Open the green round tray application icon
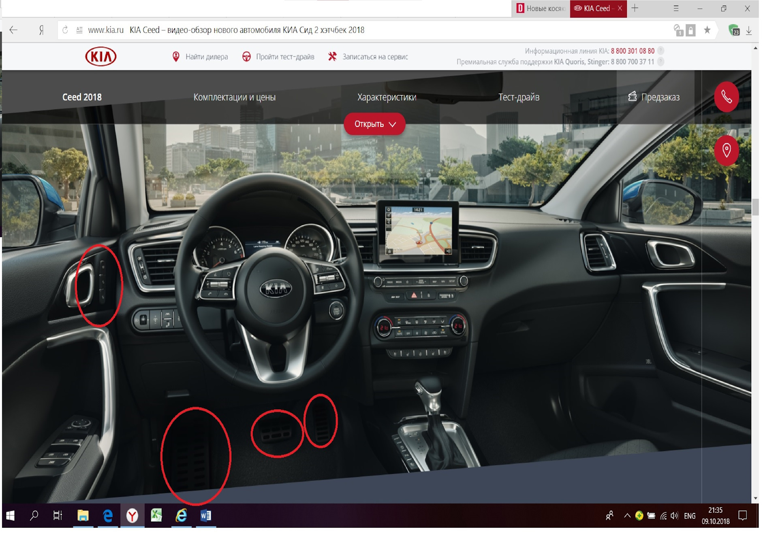Viewport: 778px width, 550px height. click(639, 515)
